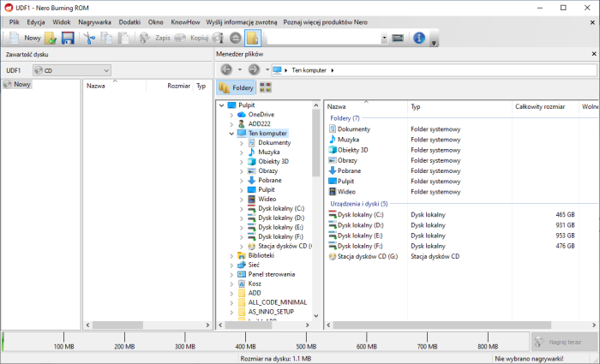The height and width of the screenshot is (364, 600).
Task: Open the Plik menu
Action: coord(15,22)
